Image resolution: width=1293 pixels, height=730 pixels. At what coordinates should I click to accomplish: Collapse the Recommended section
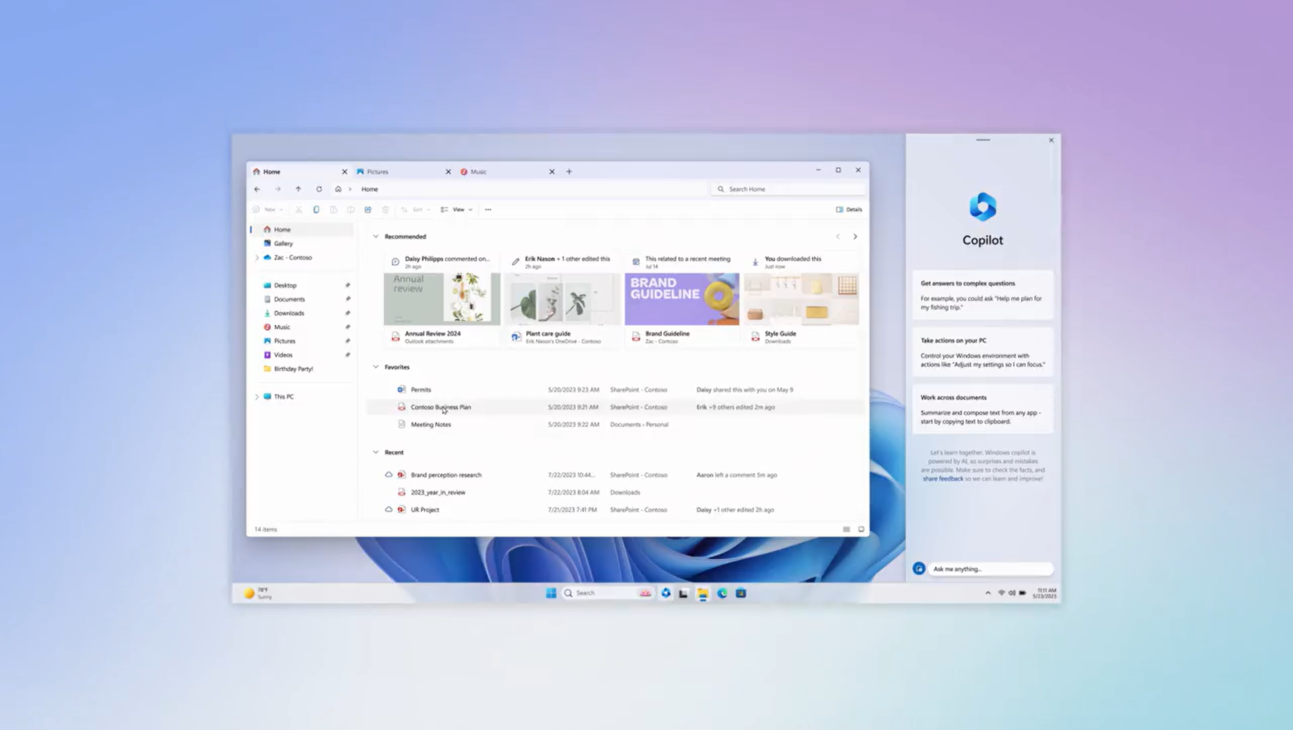tap(375, 236)
